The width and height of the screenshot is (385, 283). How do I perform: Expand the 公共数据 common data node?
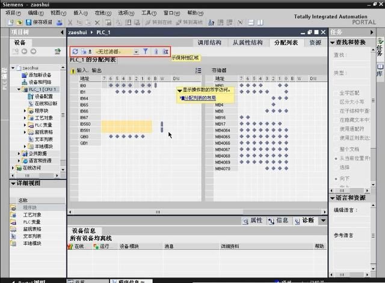pos(19,154)
